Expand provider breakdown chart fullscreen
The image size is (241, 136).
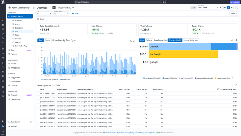[236, 40]
